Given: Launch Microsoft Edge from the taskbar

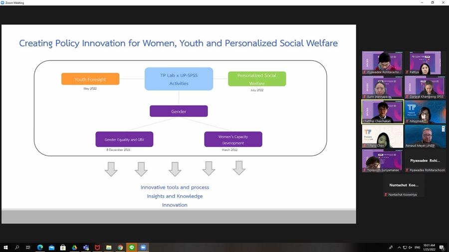Looking at the screenshot, I should 40,248.
